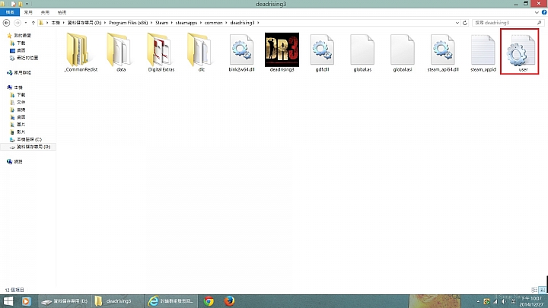Open the 檔案 (File) ribbon tab
Viewport: 548px width, 308px height.
pos(10,12)
